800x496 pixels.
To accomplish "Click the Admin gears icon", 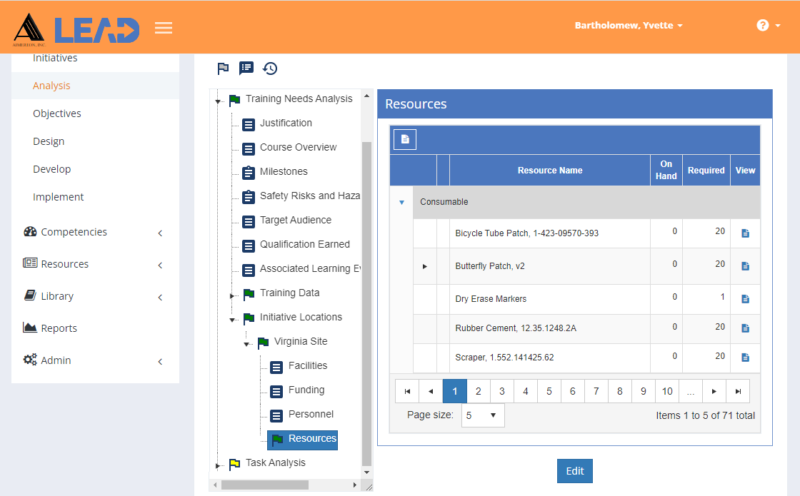I will pyautogui.click(x=30, y=360).
